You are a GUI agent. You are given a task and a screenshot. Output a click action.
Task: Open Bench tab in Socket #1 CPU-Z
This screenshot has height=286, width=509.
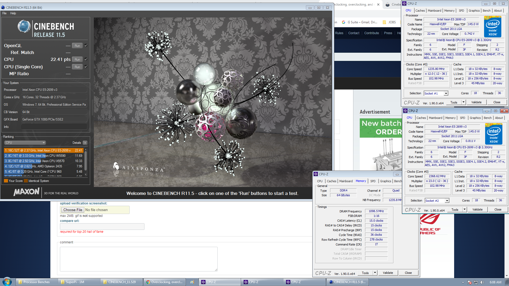486,11
